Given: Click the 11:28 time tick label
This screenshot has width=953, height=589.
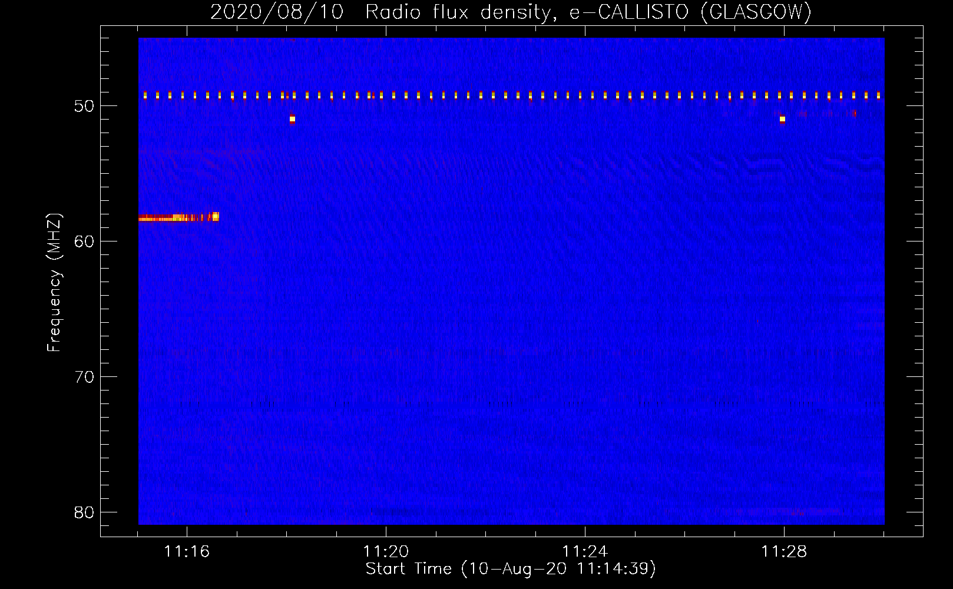Looking at the screenshot, I should tap(784, 552).
